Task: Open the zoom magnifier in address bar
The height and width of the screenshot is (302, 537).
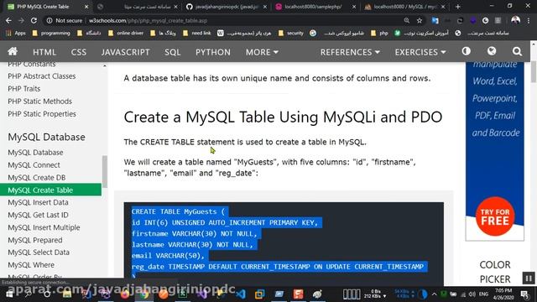Action: point(406,20)
